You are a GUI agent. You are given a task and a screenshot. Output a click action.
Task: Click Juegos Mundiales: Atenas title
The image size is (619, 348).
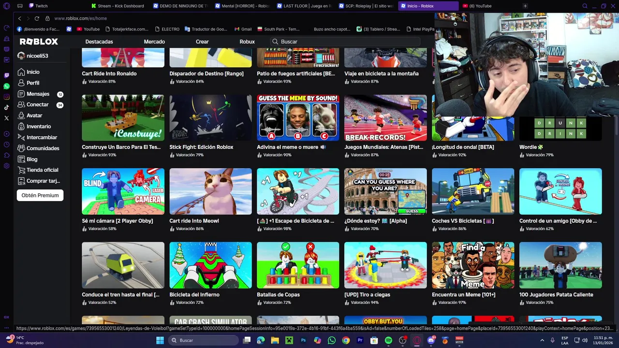(x=384, y=147)
